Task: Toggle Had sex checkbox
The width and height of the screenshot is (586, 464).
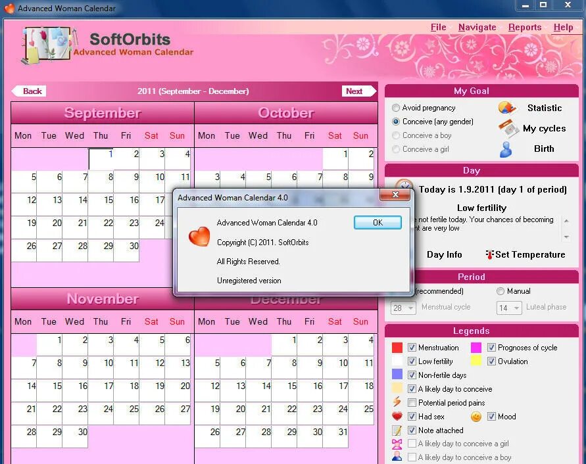Action: (412, 417)
